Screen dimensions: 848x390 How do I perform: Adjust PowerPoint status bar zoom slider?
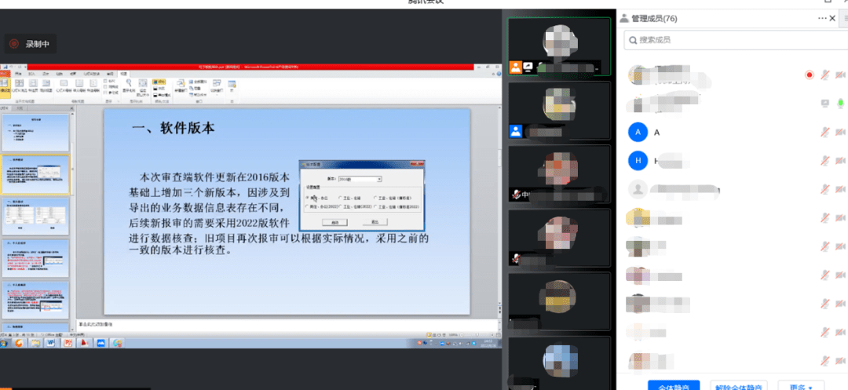(478, 335)
